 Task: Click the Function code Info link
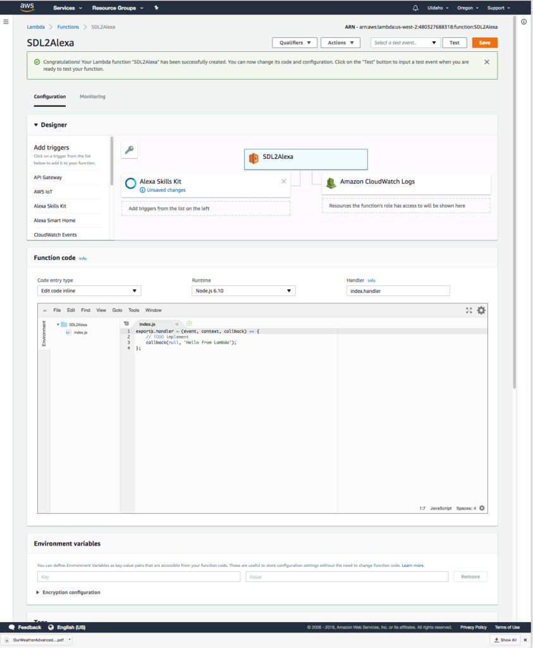[x=83, y=259]
